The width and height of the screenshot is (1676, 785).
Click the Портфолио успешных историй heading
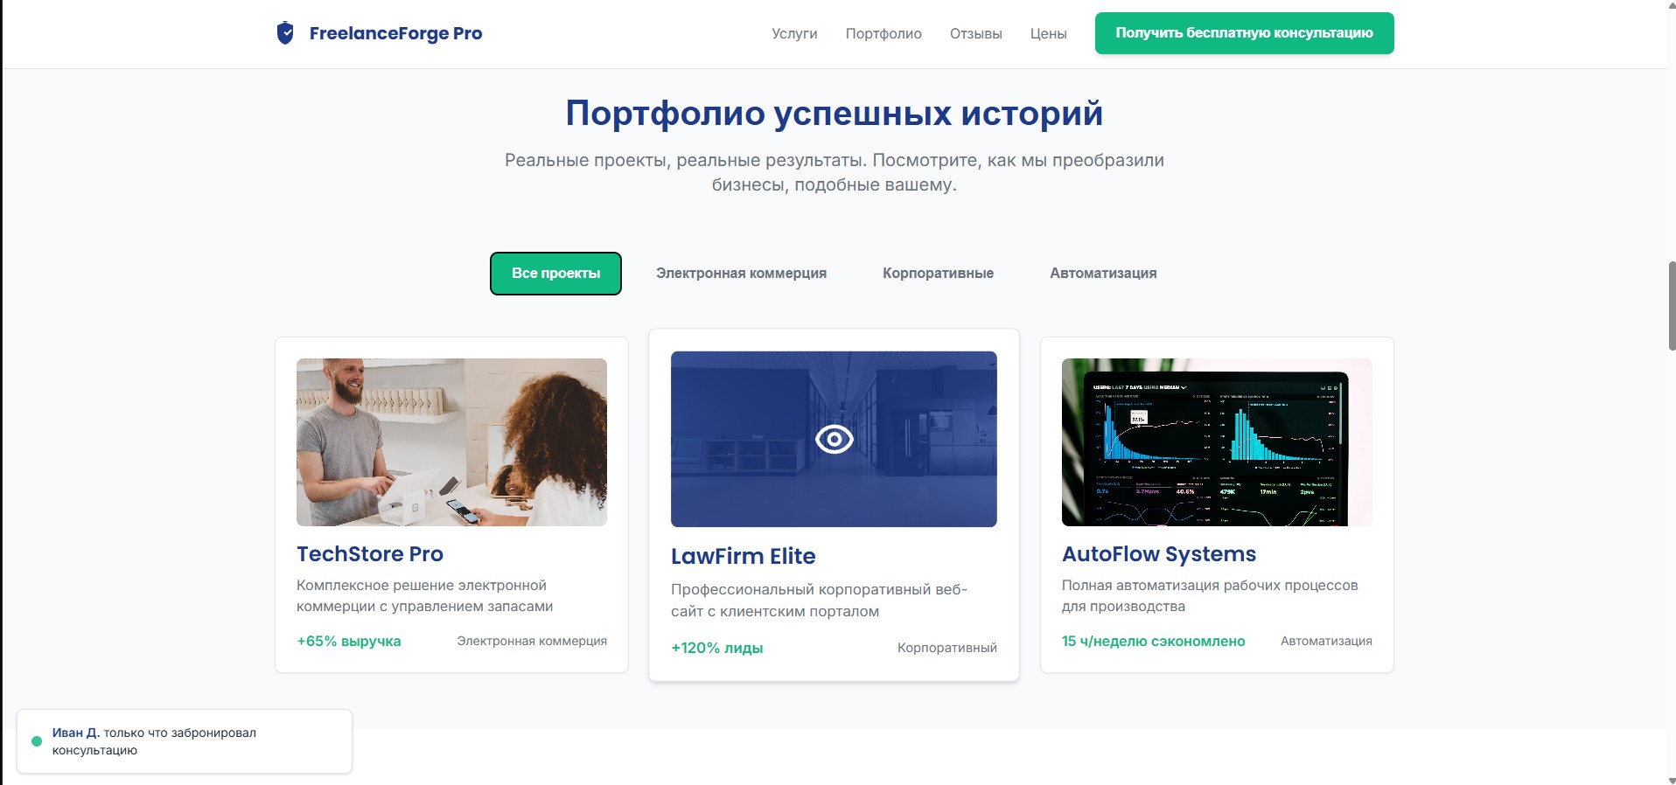[835, 114]
